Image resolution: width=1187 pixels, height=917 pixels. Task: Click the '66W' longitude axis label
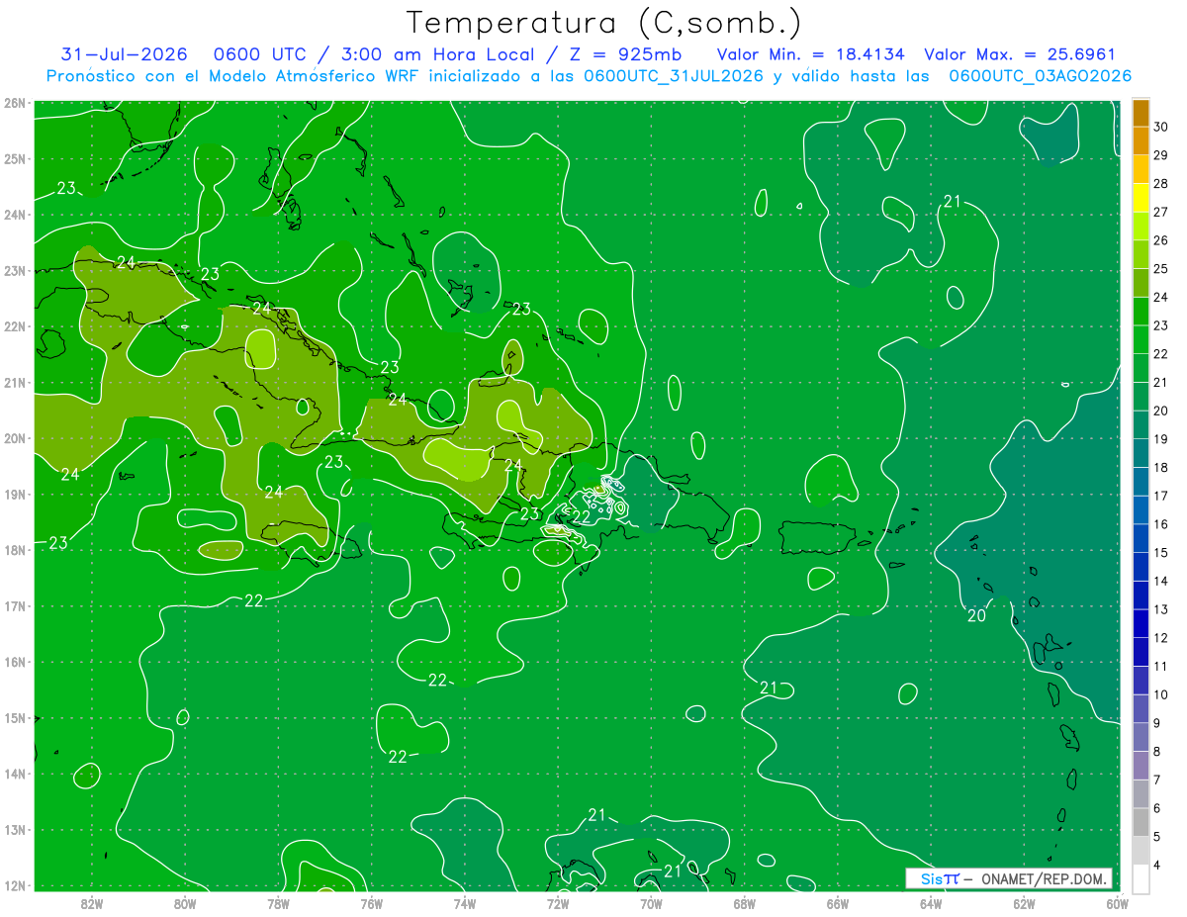click(837, 903)
